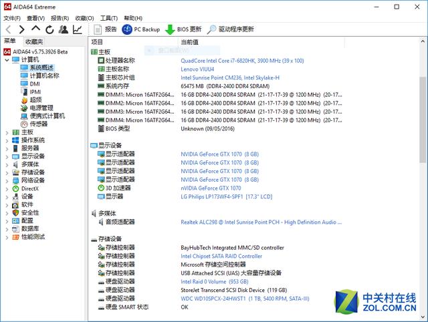The width and height of the screenshot is (428, 322).
Task: Open the 查看(V) menu
Action: [x=35, y=18]
